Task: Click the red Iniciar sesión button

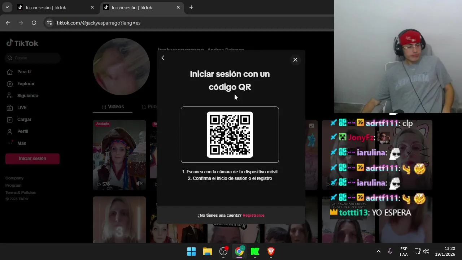Action: pyautogui.click(x=32, y=159)
